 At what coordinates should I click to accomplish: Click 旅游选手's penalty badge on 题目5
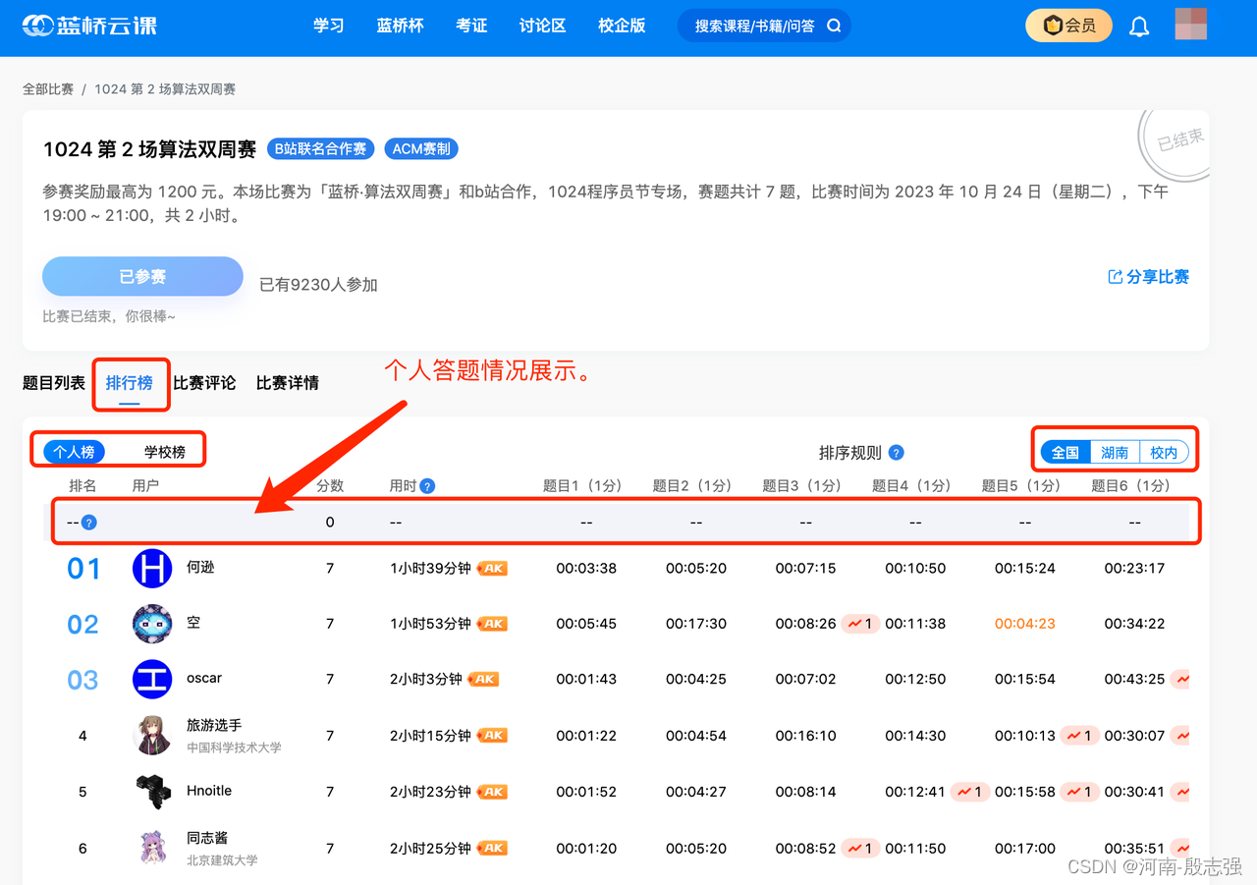[x=1079, y=735]
